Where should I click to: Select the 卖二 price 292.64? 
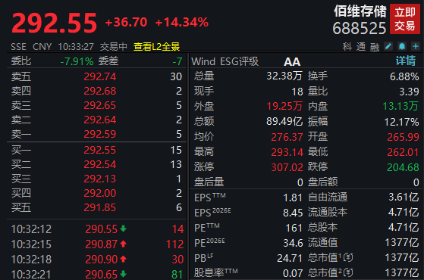(x=100, y=120)
